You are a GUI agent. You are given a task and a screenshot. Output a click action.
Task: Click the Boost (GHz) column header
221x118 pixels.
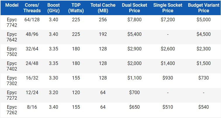[x=53, y=8]
